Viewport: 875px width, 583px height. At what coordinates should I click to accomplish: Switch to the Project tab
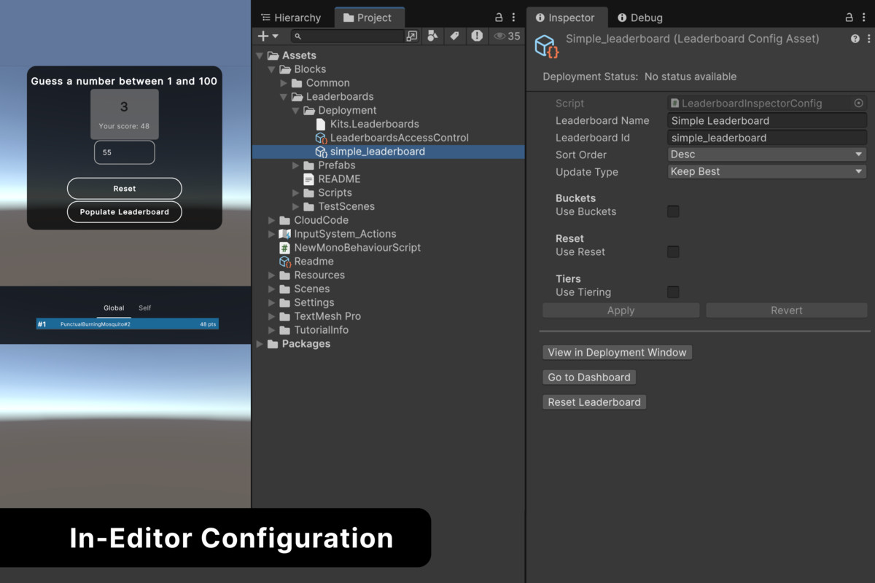[x=368, y=17]
